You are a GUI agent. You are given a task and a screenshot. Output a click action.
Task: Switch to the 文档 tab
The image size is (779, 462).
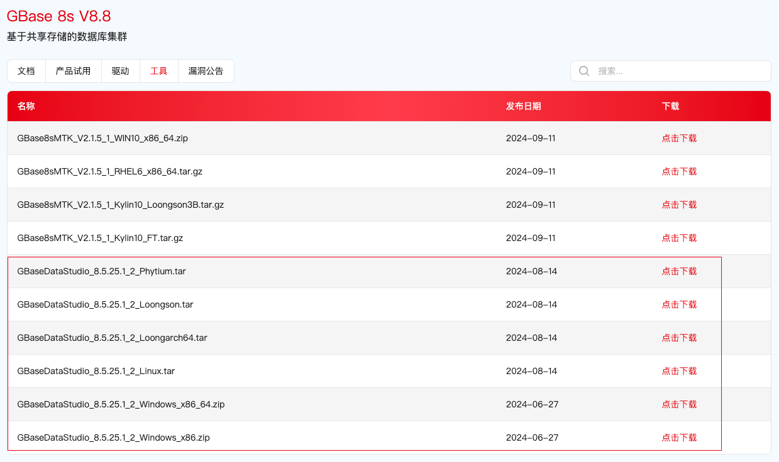coord(26,71)
